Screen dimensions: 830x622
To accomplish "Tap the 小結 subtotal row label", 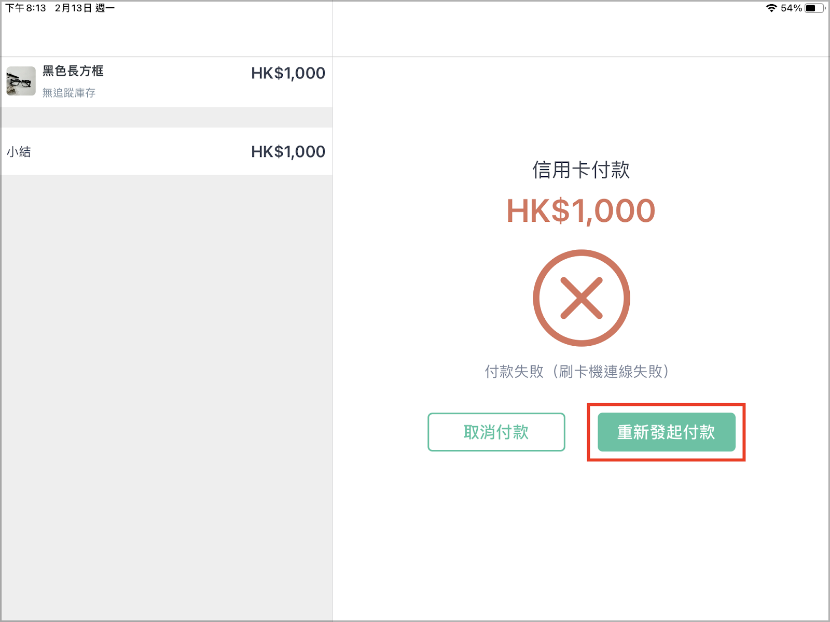I will coord(19,152).
